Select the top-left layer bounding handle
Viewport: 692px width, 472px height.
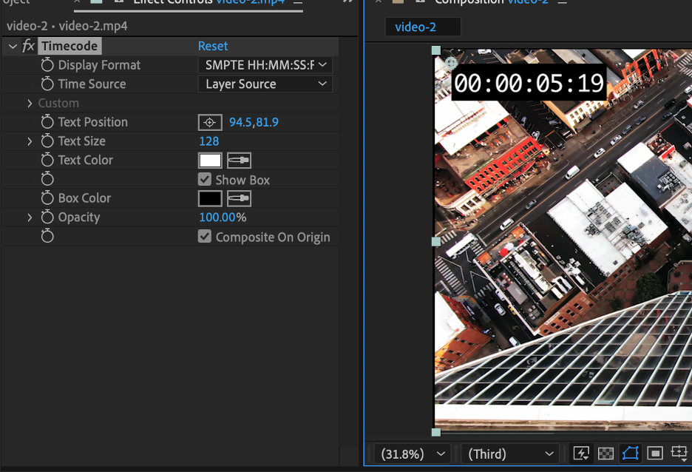click(436, 50)
